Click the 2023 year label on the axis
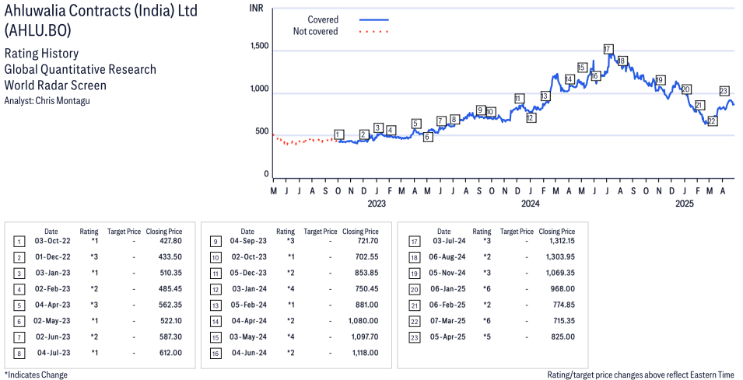This screenshot has width=743, height=380. (x=377, y=204)
